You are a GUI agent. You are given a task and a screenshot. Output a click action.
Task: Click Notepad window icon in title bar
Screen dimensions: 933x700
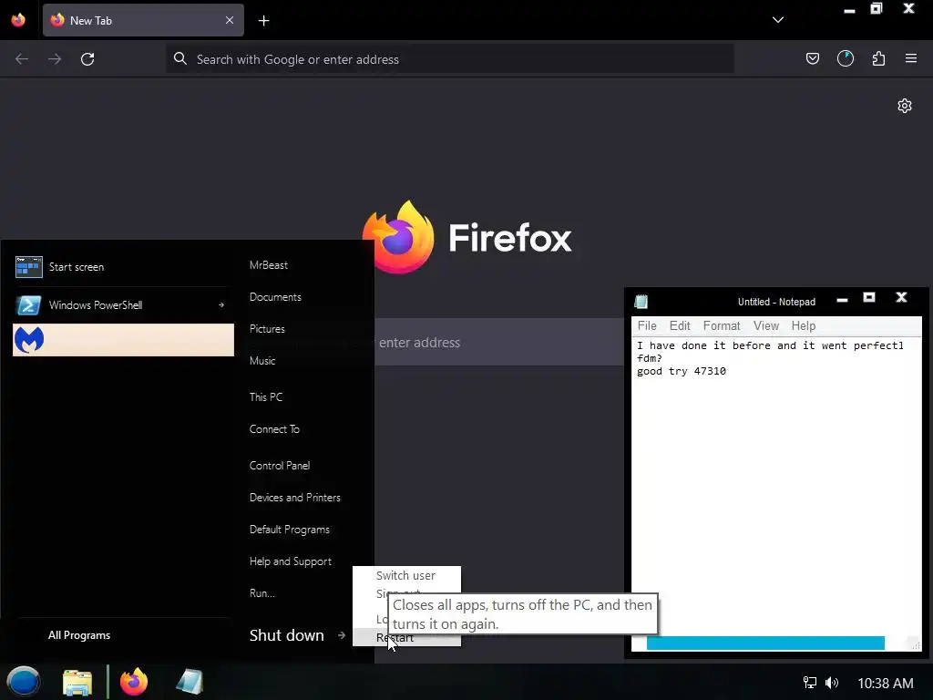641,302
